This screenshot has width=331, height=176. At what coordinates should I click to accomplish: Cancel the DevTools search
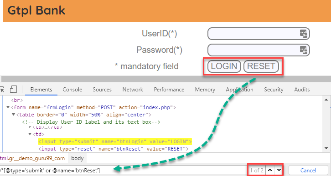[308, 171]
